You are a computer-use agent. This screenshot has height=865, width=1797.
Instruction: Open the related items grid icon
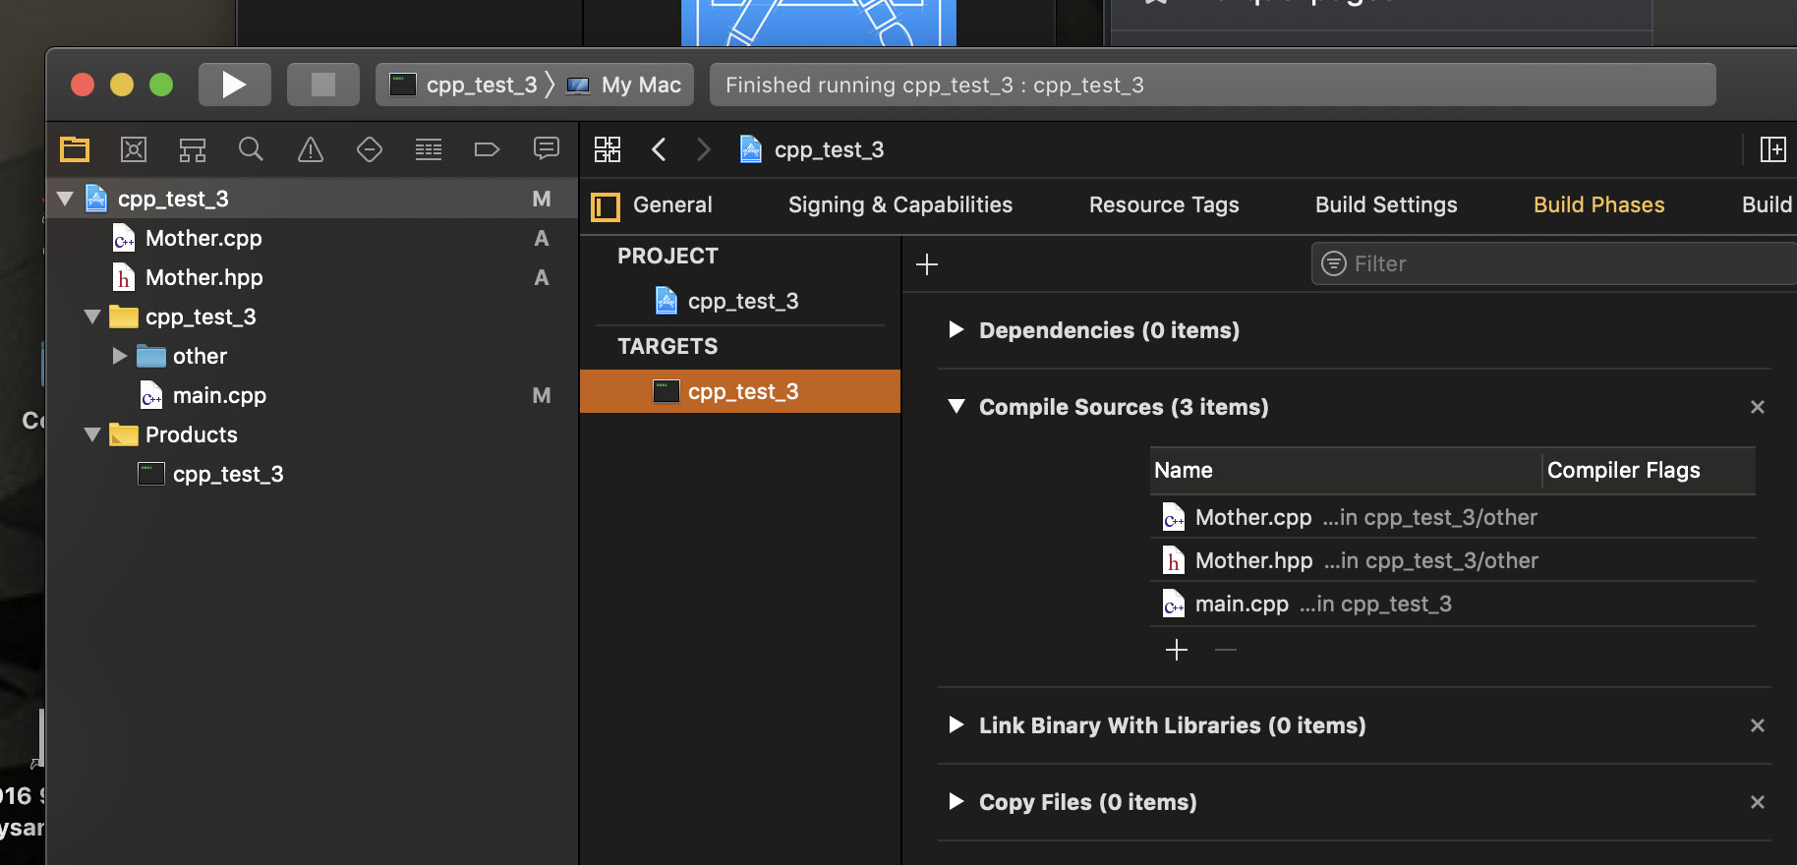click(608, 149)
